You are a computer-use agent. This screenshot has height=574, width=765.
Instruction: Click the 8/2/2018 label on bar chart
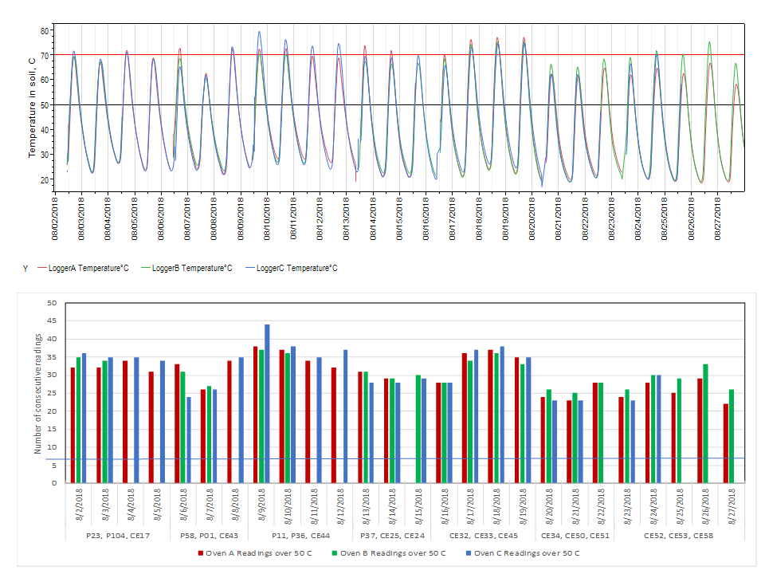[79, 505]
